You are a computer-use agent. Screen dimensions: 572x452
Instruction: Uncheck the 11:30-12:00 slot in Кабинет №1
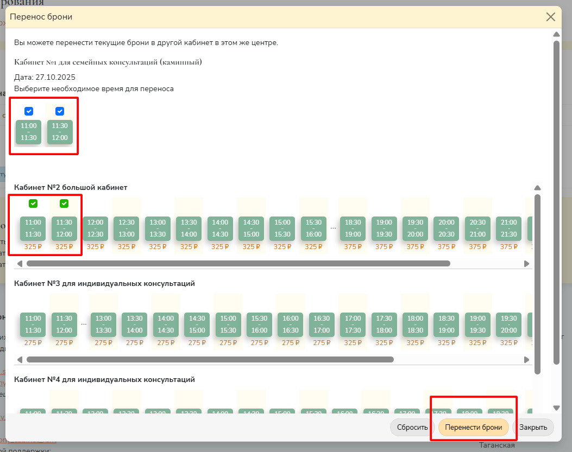[60, 111]
